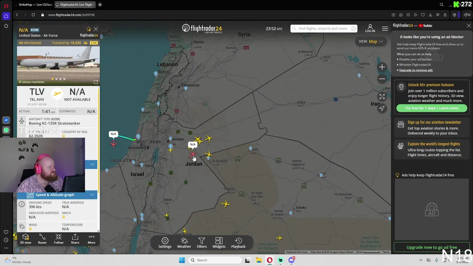Open the Widgets panel
The height and width of the screenshot is (266, 473).
tap(219, 243)
